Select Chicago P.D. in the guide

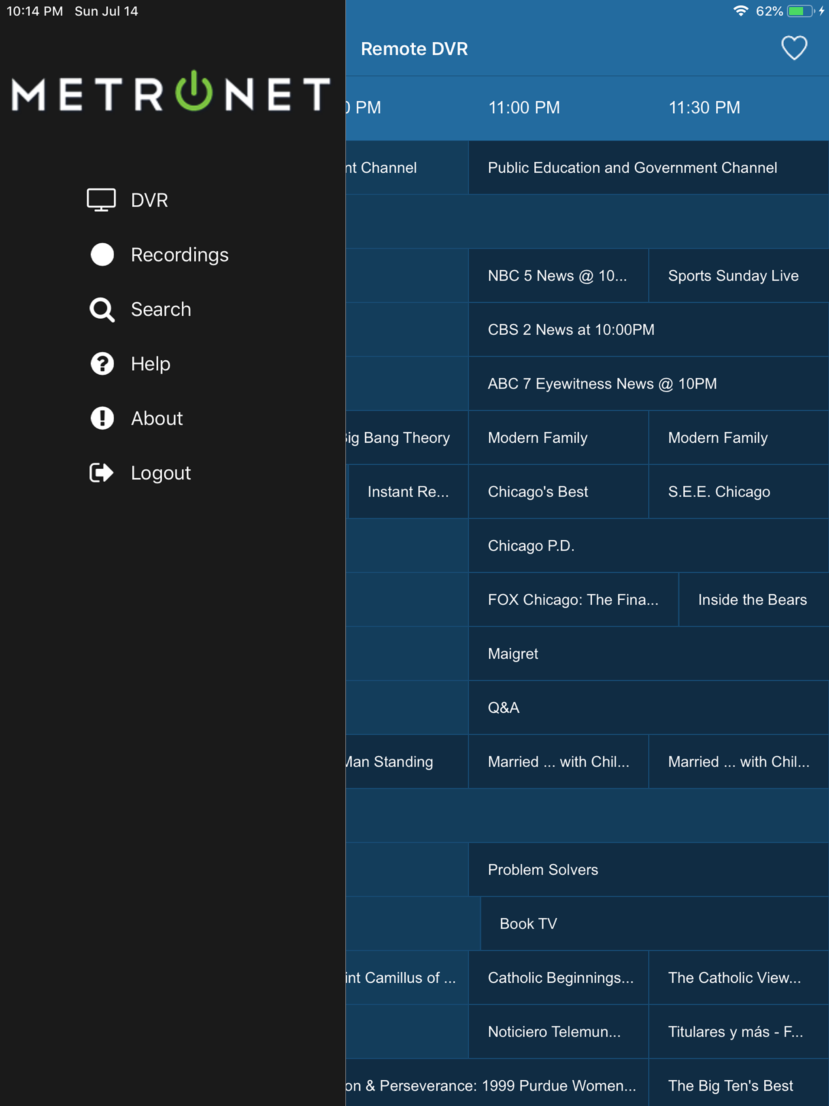[531, 545]
